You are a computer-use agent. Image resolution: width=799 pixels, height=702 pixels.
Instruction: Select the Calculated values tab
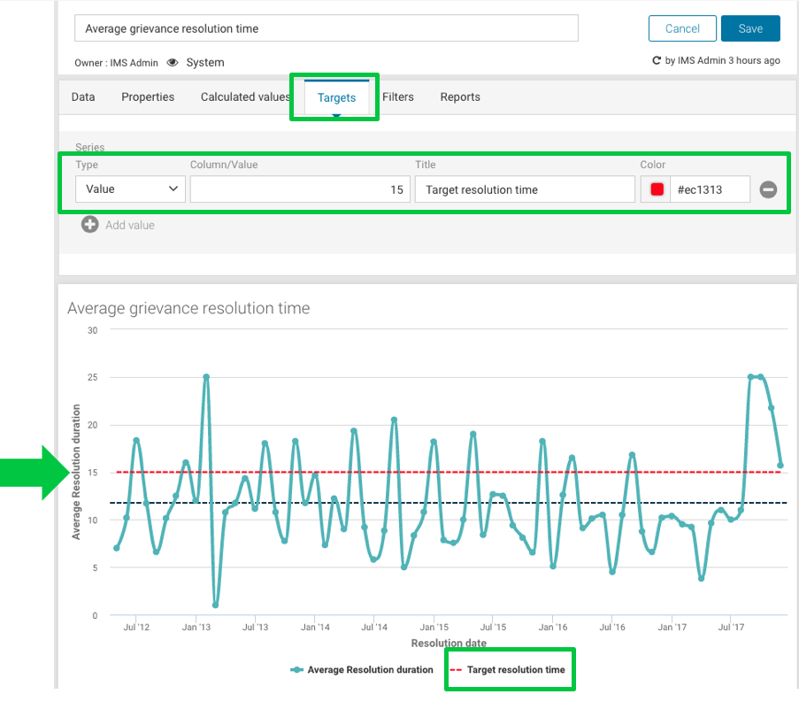(x=244, y=96)
